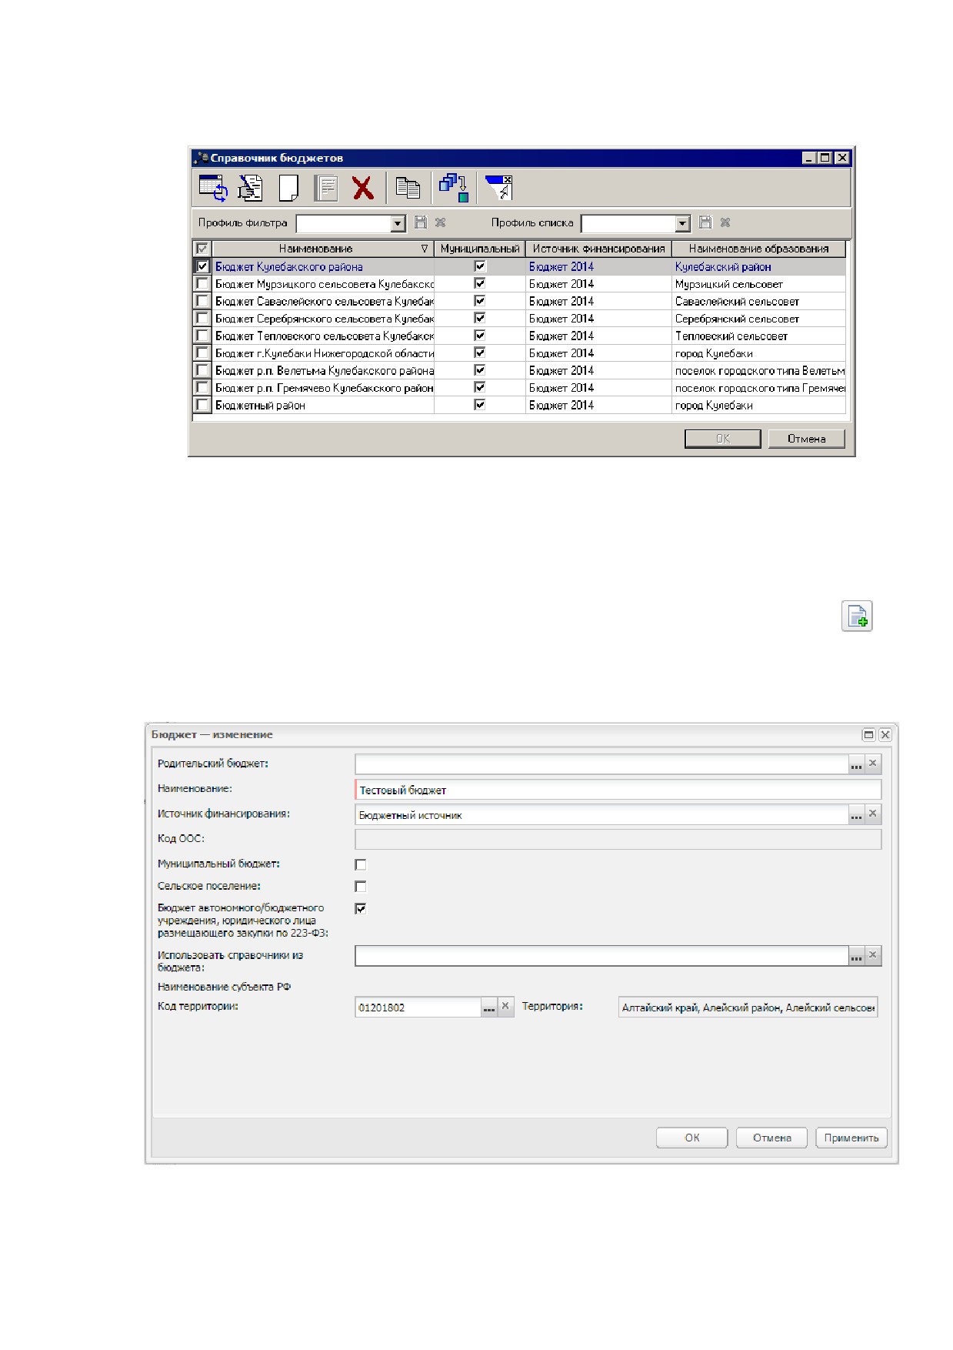Open the Профиль фильтра dropdown
This screenshot has height=1350, width=953.
[x=398, y=223]
